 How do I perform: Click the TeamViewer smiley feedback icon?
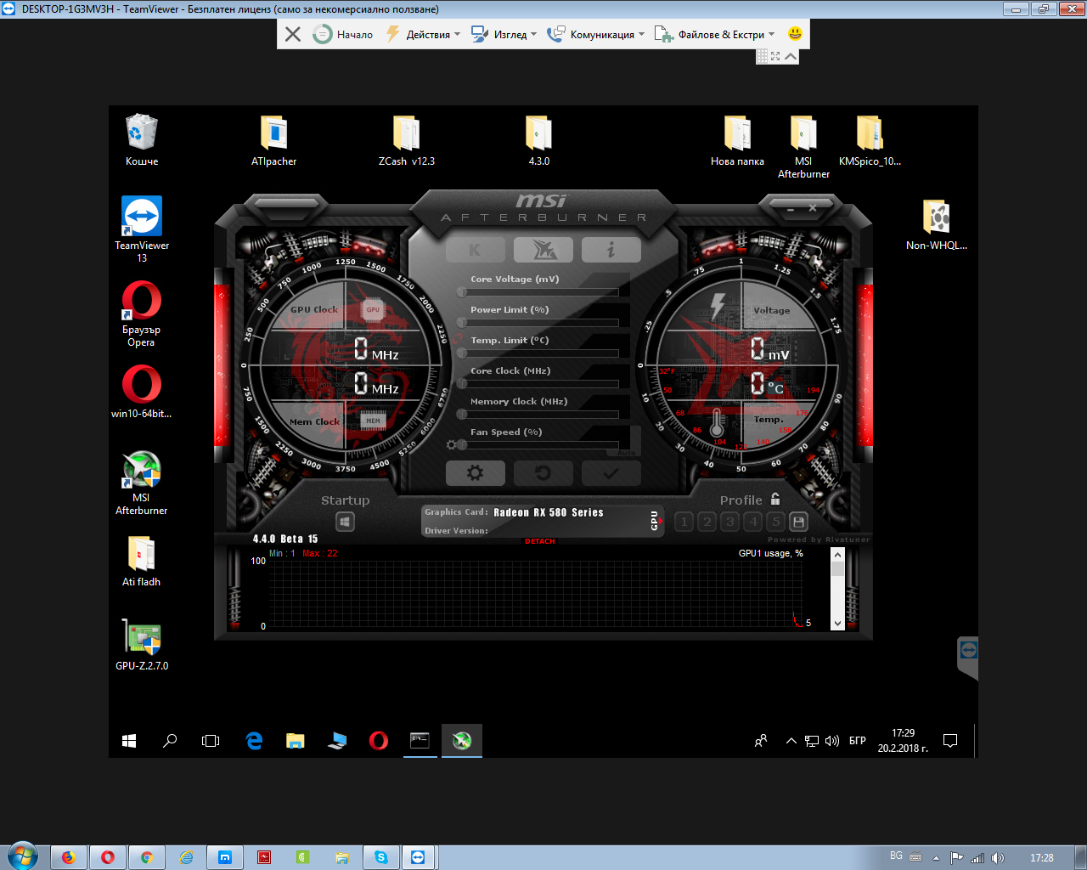tap(795, 34)
